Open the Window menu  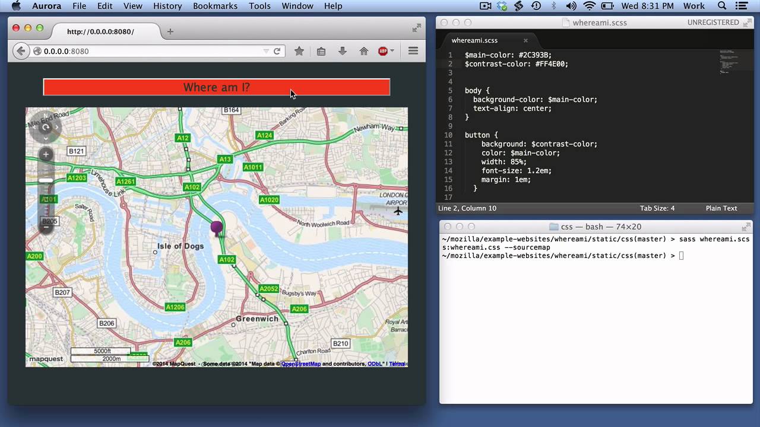coord(297,6)
